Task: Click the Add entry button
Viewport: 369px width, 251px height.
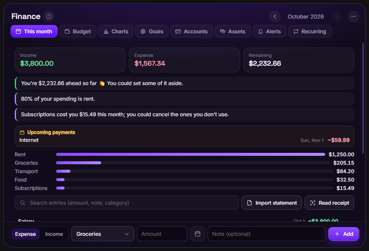Action: [344, 234]
